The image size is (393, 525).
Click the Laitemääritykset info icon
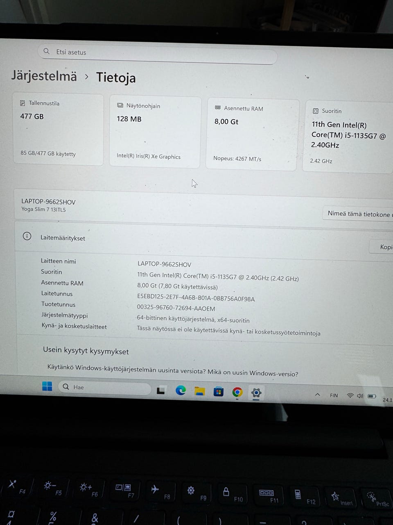(27, 236)
